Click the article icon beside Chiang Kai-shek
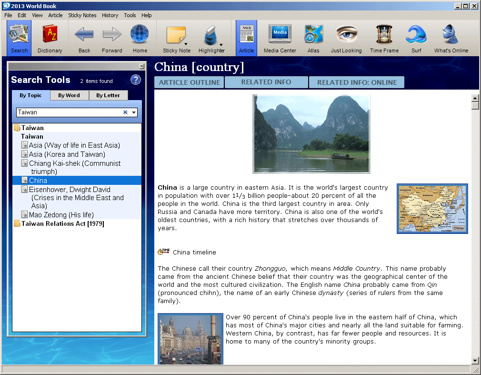 click(x=25, y=162)
